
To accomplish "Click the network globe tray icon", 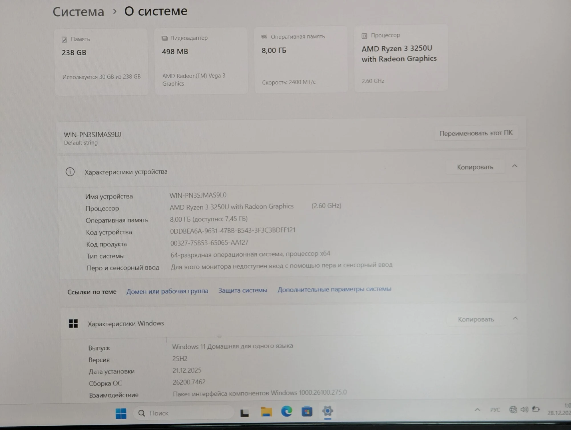I will coord(513,410).
